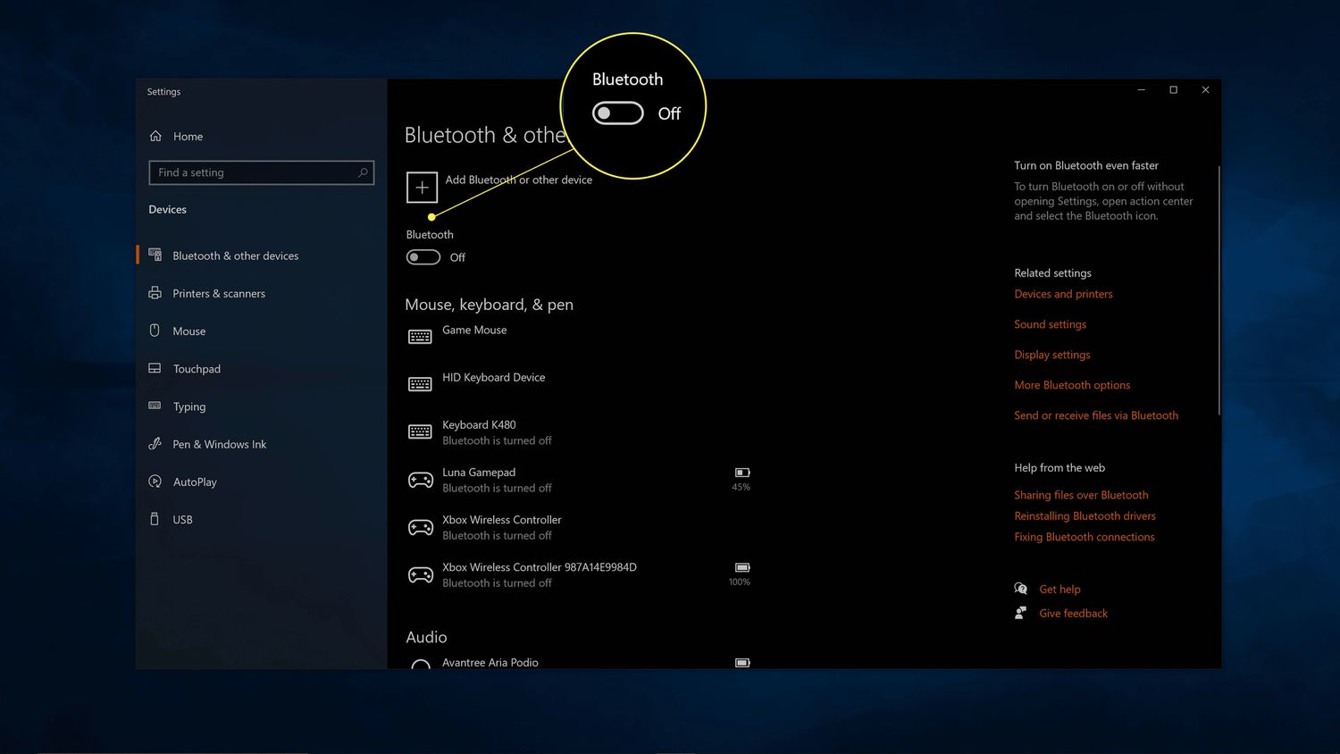Click the Get help chat icon

click(1020, 589)
